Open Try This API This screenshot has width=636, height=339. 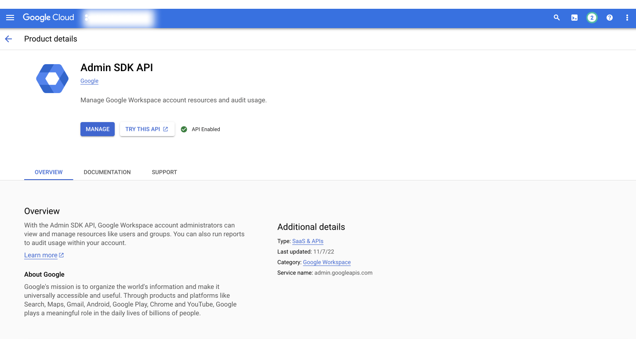(147, 129)
